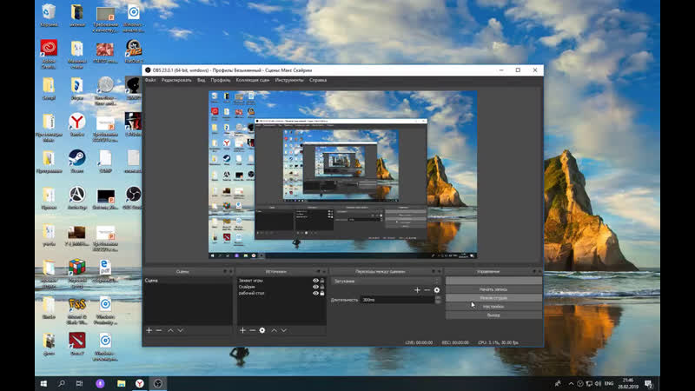Open File Explorer from the taskbar
This screenshot has height=391, width=695.
pyautogui.click(x=121, y=383)
